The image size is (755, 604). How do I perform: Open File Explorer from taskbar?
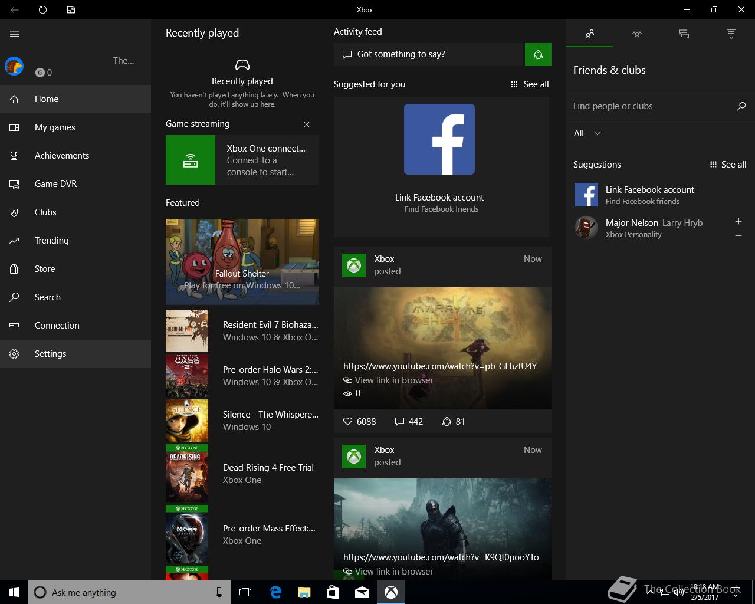coord(304,592)
